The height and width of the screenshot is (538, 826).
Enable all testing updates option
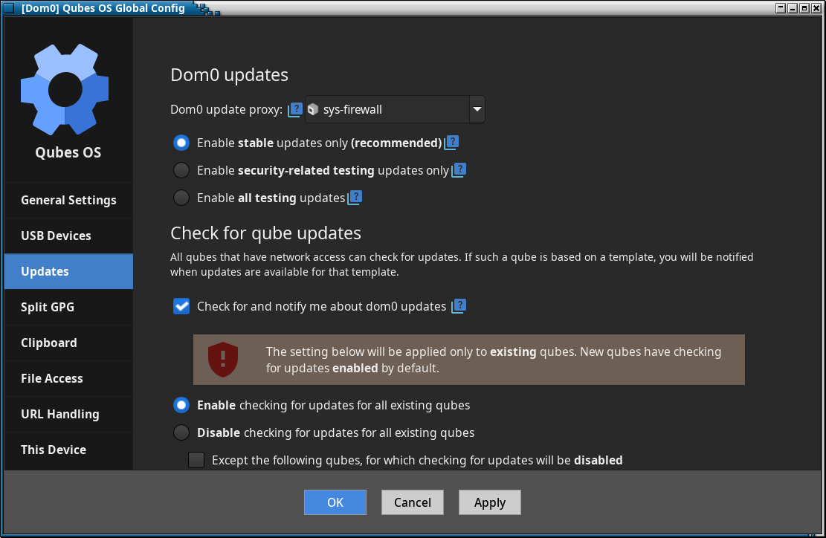click(x=181, y=198)
